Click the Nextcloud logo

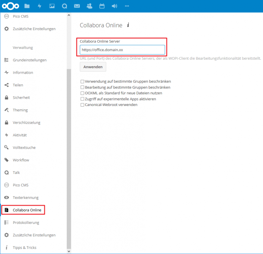[x=10, y=6]
